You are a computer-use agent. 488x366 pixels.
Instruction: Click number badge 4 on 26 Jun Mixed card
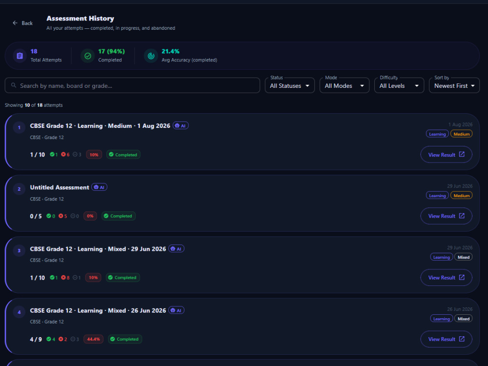[x=19, y=312]
